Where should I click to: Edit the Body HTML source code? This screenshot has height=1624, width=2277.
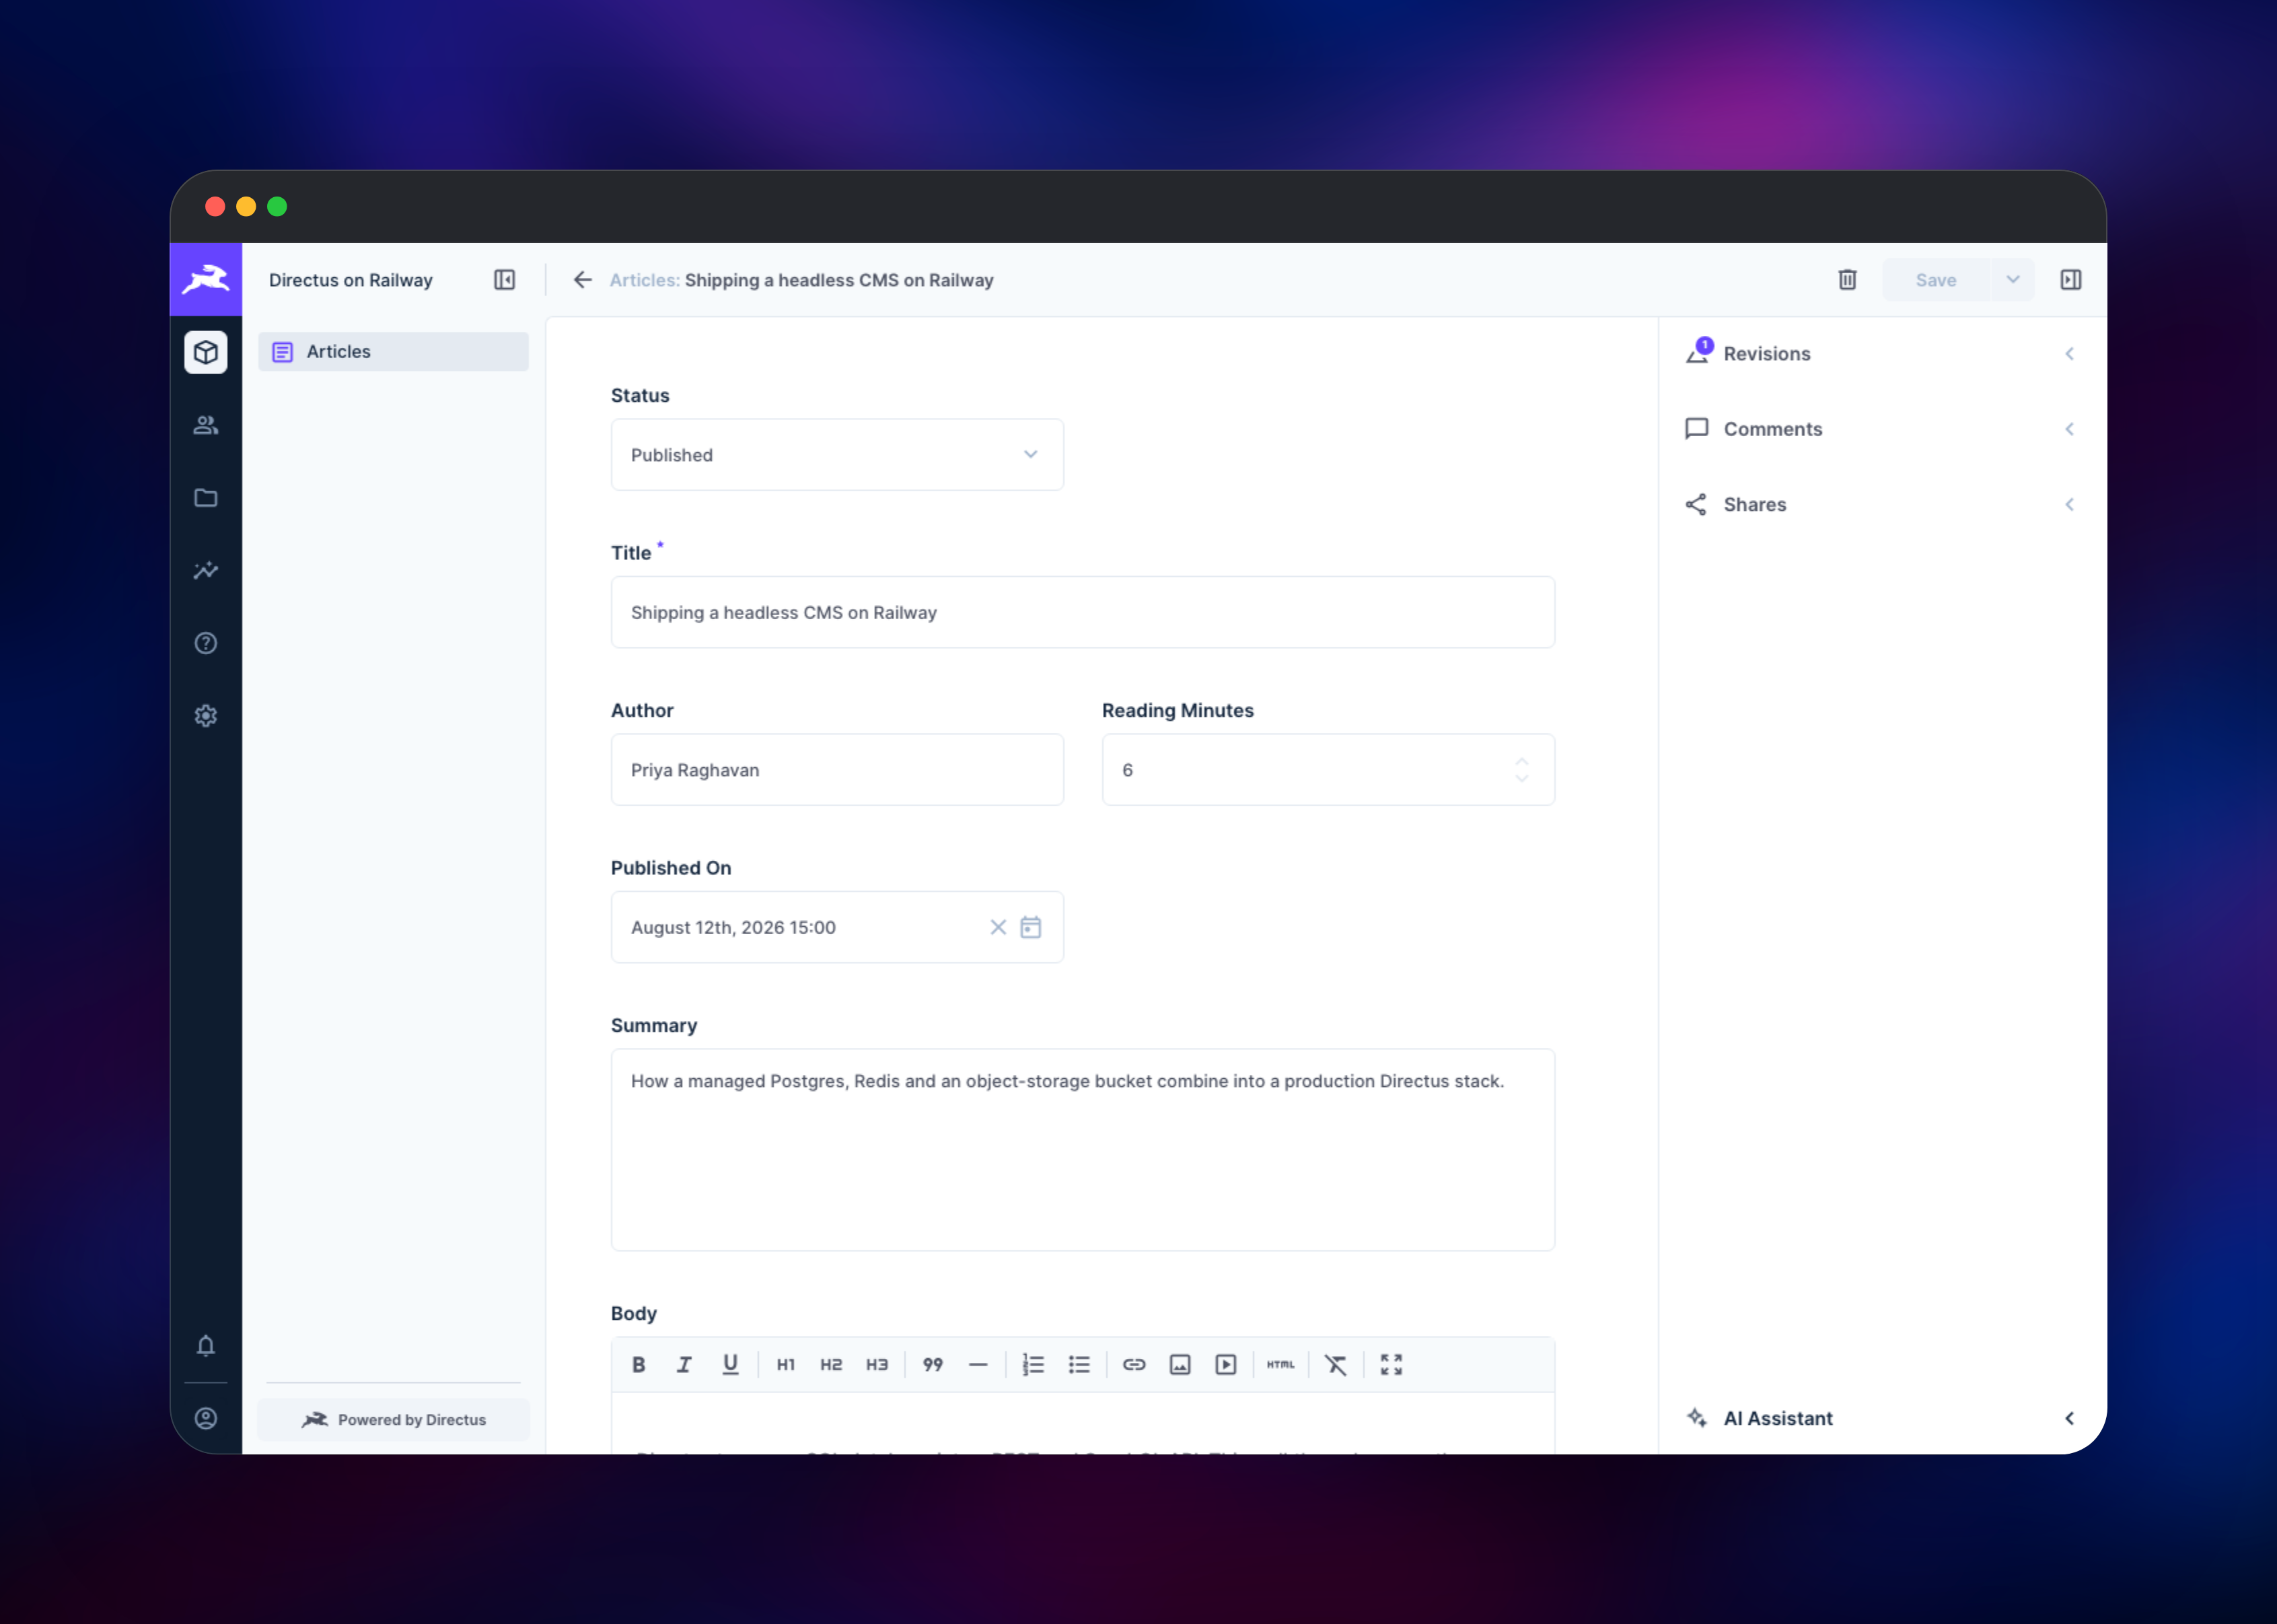(1280, 1365)
